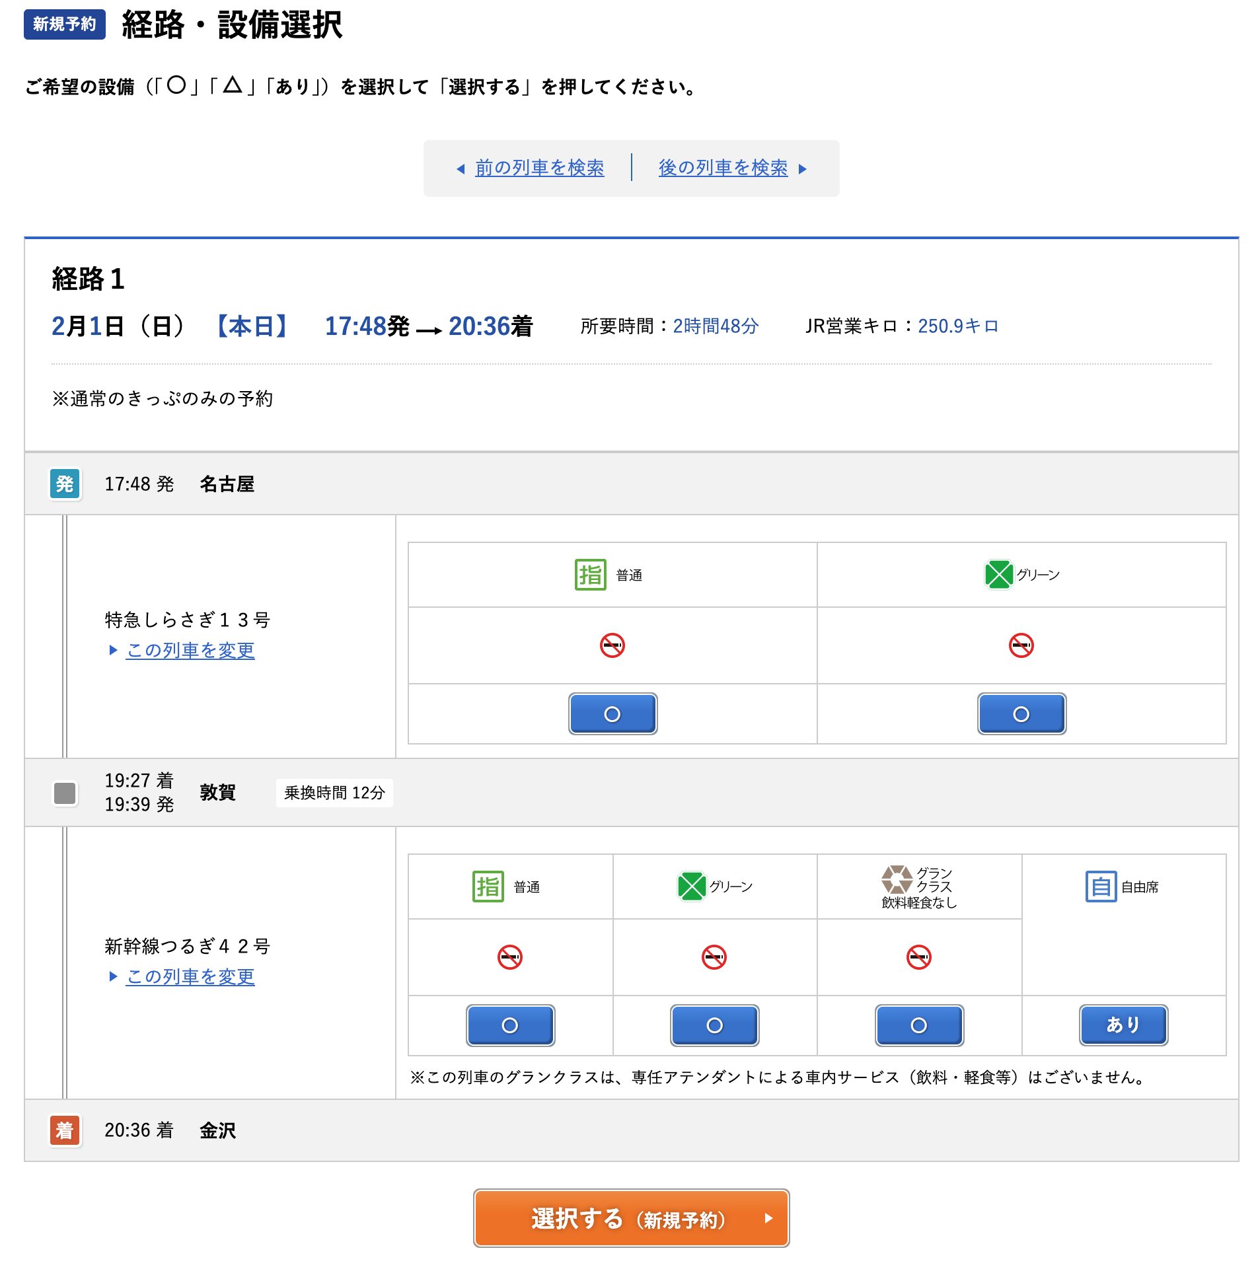1258x1271 pixels.
Task: Expand この列車を変更 for 新幹線つるぎ４２号
Action: pyautogui.click(x=190, y=977)
